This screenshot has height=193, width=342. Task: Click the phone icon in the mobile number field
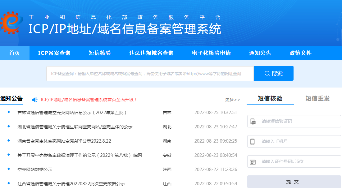(253, 141)
